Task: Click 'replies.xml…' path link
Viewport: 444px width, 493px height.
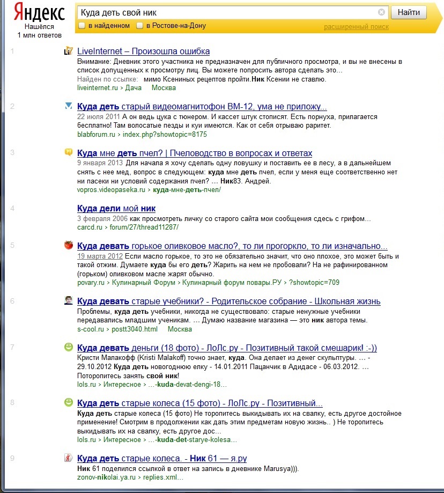Action: (x=163, y=477)
